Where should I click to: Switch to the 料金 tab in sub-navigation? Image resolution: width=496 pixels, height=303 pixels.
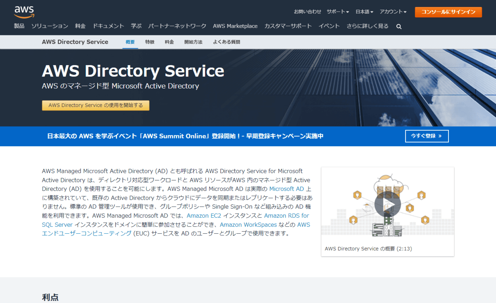(x=169, y=42)
